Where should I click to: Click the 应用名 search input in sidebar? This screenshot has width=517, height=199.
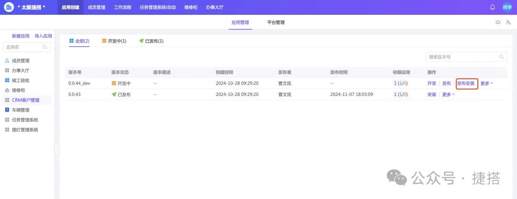(x=23, y=47)
